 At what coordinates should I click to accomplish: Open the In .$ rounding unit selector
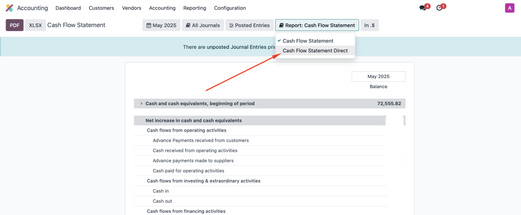[x=369, y=25]
